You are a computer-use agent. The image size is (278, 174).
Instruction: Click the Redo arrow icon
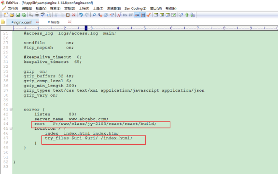click(87, 15)
